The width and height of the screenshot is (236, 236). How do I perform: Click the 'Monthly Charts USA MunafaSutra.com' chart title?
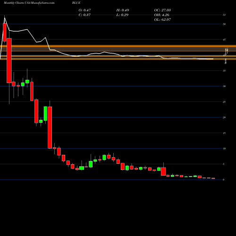(x=29, y=3)
